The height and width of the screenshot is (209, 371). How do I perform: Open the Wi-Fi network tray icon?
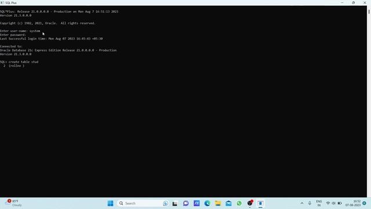pos(328,203)
